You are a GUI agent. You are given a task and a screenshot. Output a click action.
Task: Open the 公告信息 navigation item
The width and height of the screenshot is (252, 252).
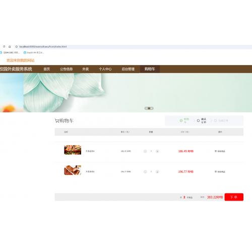(x=67, y=69)
